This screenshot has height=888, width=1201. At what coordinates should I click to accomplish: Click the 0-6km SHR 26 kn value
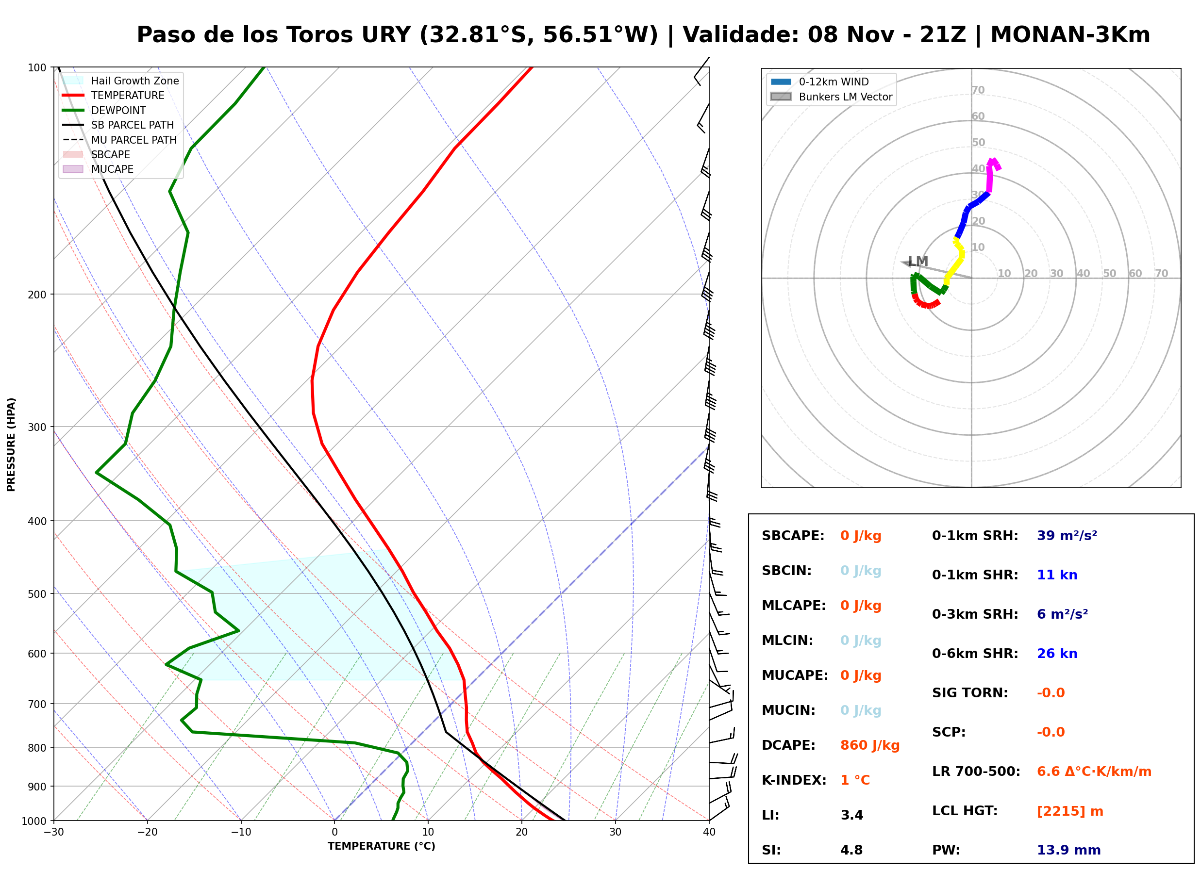tap(1057, 654)
